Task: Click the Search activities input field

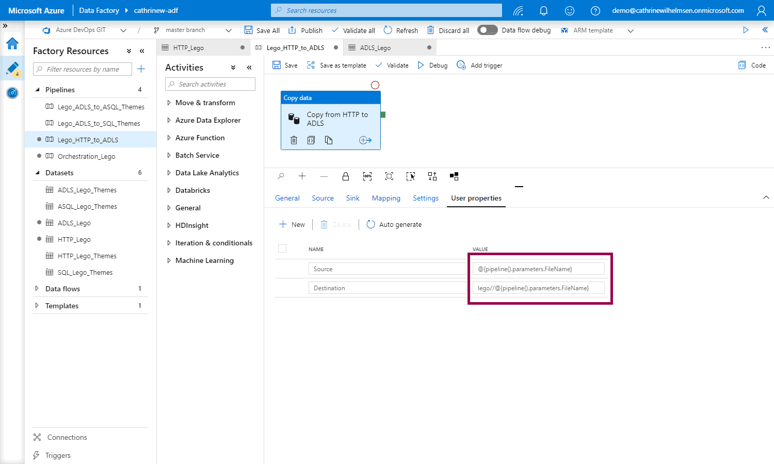Action: pyautogui.click(x=211, y=85)
